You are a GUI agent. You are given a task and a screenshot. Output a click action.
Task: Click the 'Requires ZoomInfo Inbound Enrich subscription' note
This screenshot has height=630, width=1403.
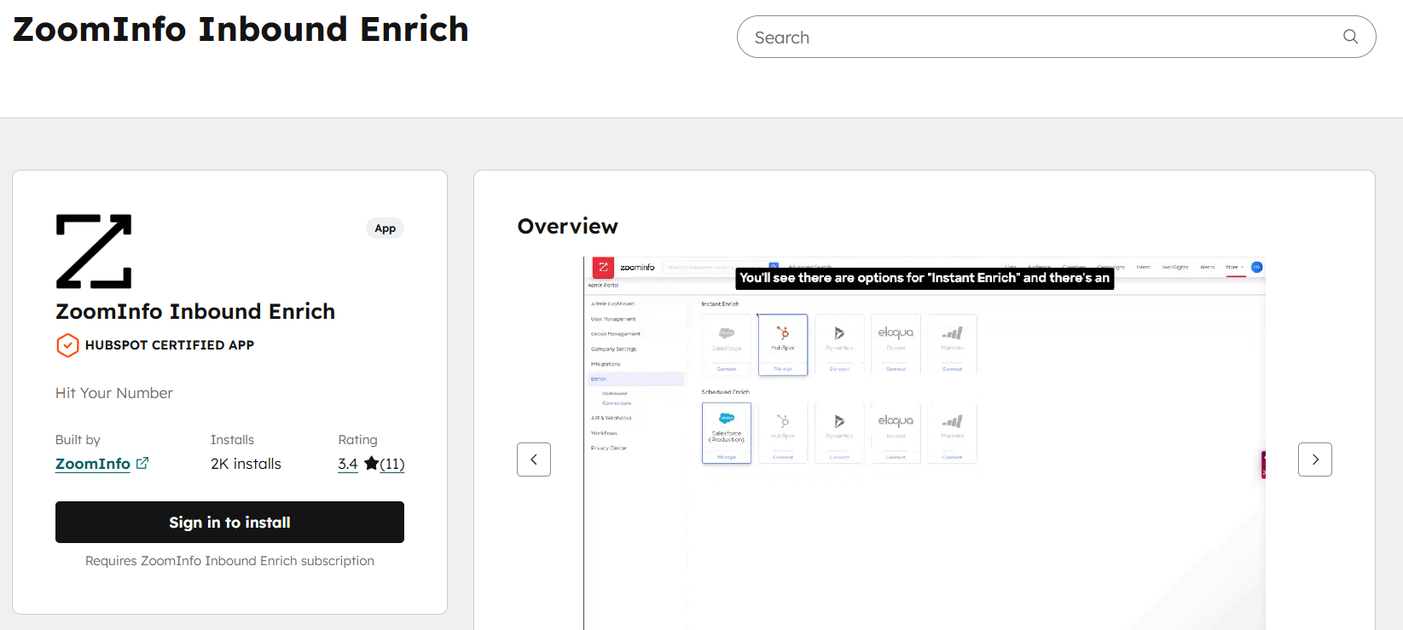[x=229, y=561]
